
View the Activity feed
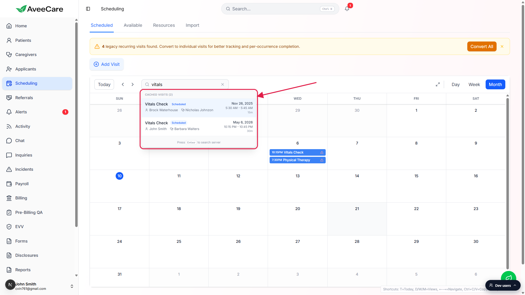pyautogui.click(x=37, y=126)
